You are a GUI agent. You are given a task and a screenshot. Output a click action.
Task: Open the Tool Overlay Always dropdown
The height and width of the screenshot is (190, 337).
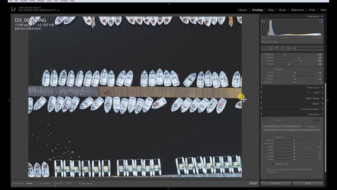click(x=31, y=184)
